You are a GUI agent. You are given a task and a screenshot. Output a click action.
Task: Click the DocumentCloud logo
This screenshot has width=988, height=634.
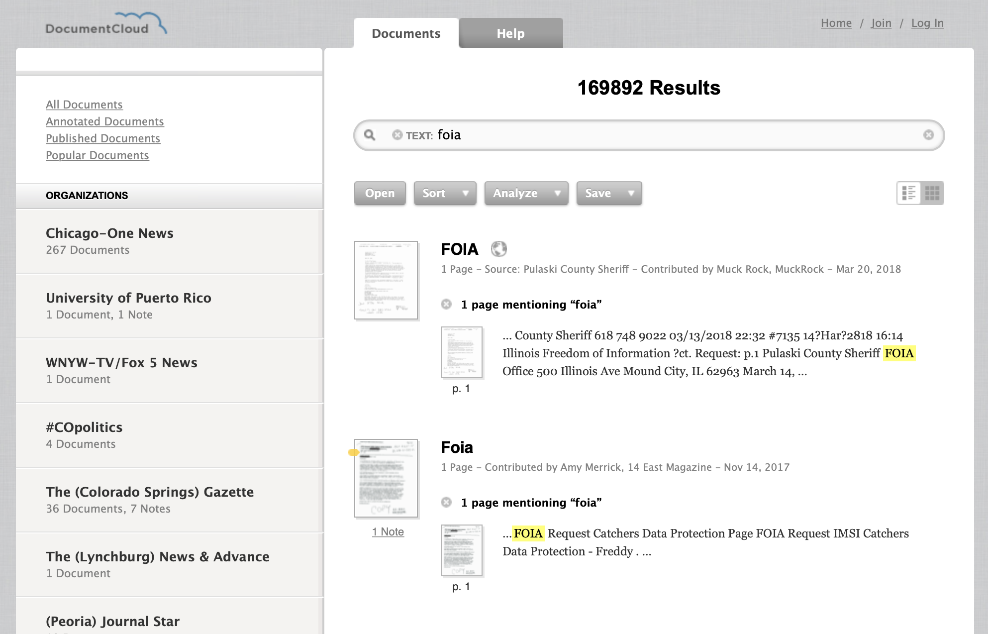coord(106,24)
